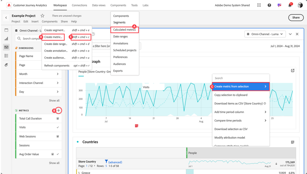The image size is (307, 174).
Task: Favorite the project with the star icon
Action: pyautogui.click(x=43, y=16)
